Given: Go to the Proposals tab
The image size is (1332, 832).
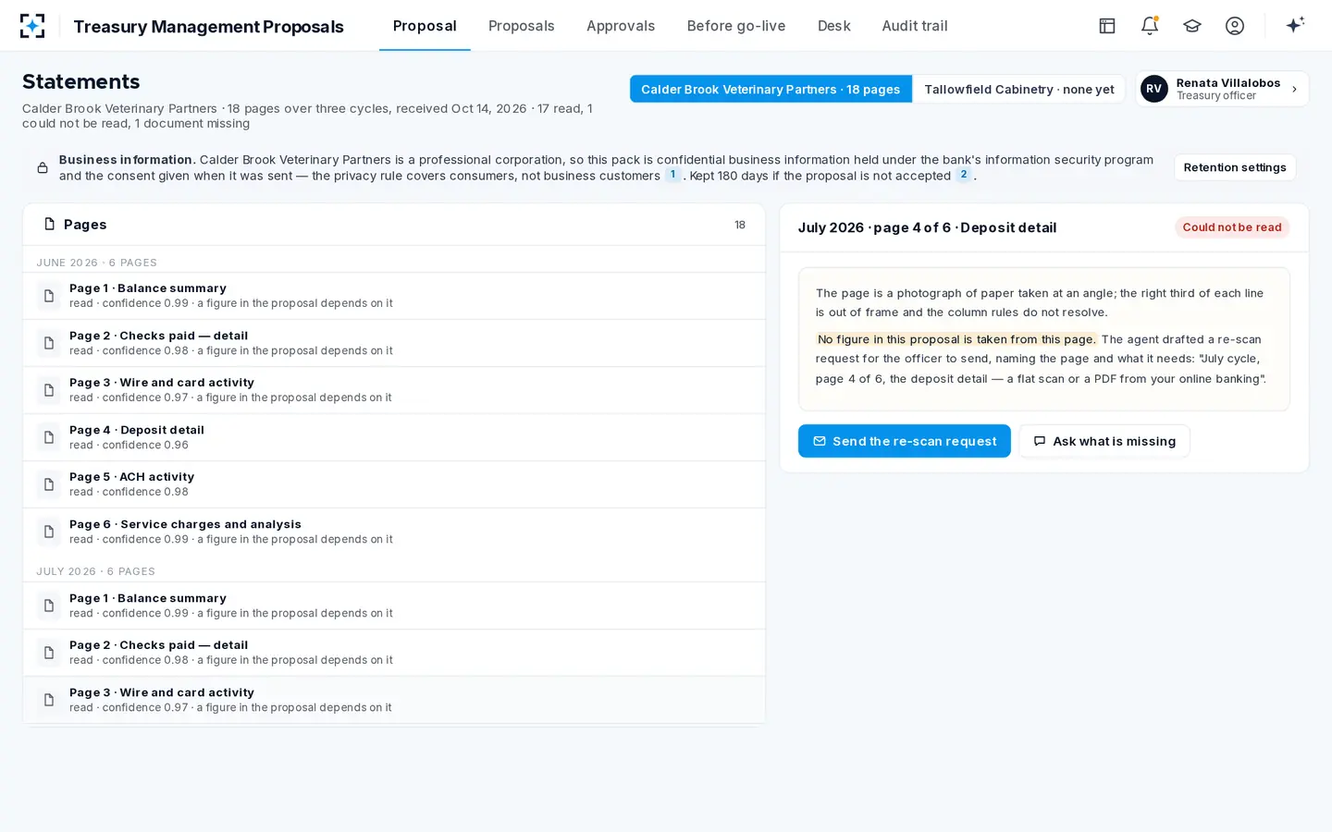Looking at the screenshot, I should 522,26.
